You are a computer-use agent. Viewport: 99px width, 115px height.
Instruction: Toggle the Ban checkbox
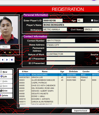tap(92, 20)
